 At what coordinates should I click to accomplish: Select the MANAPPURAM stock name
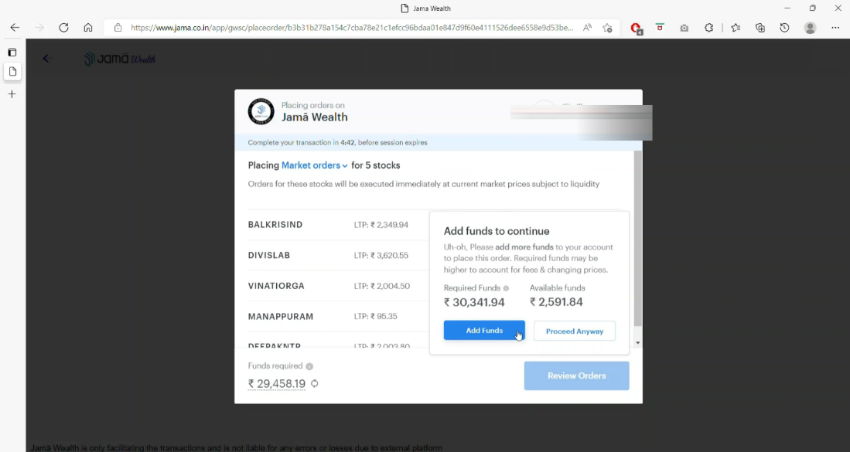coord(281,317)
